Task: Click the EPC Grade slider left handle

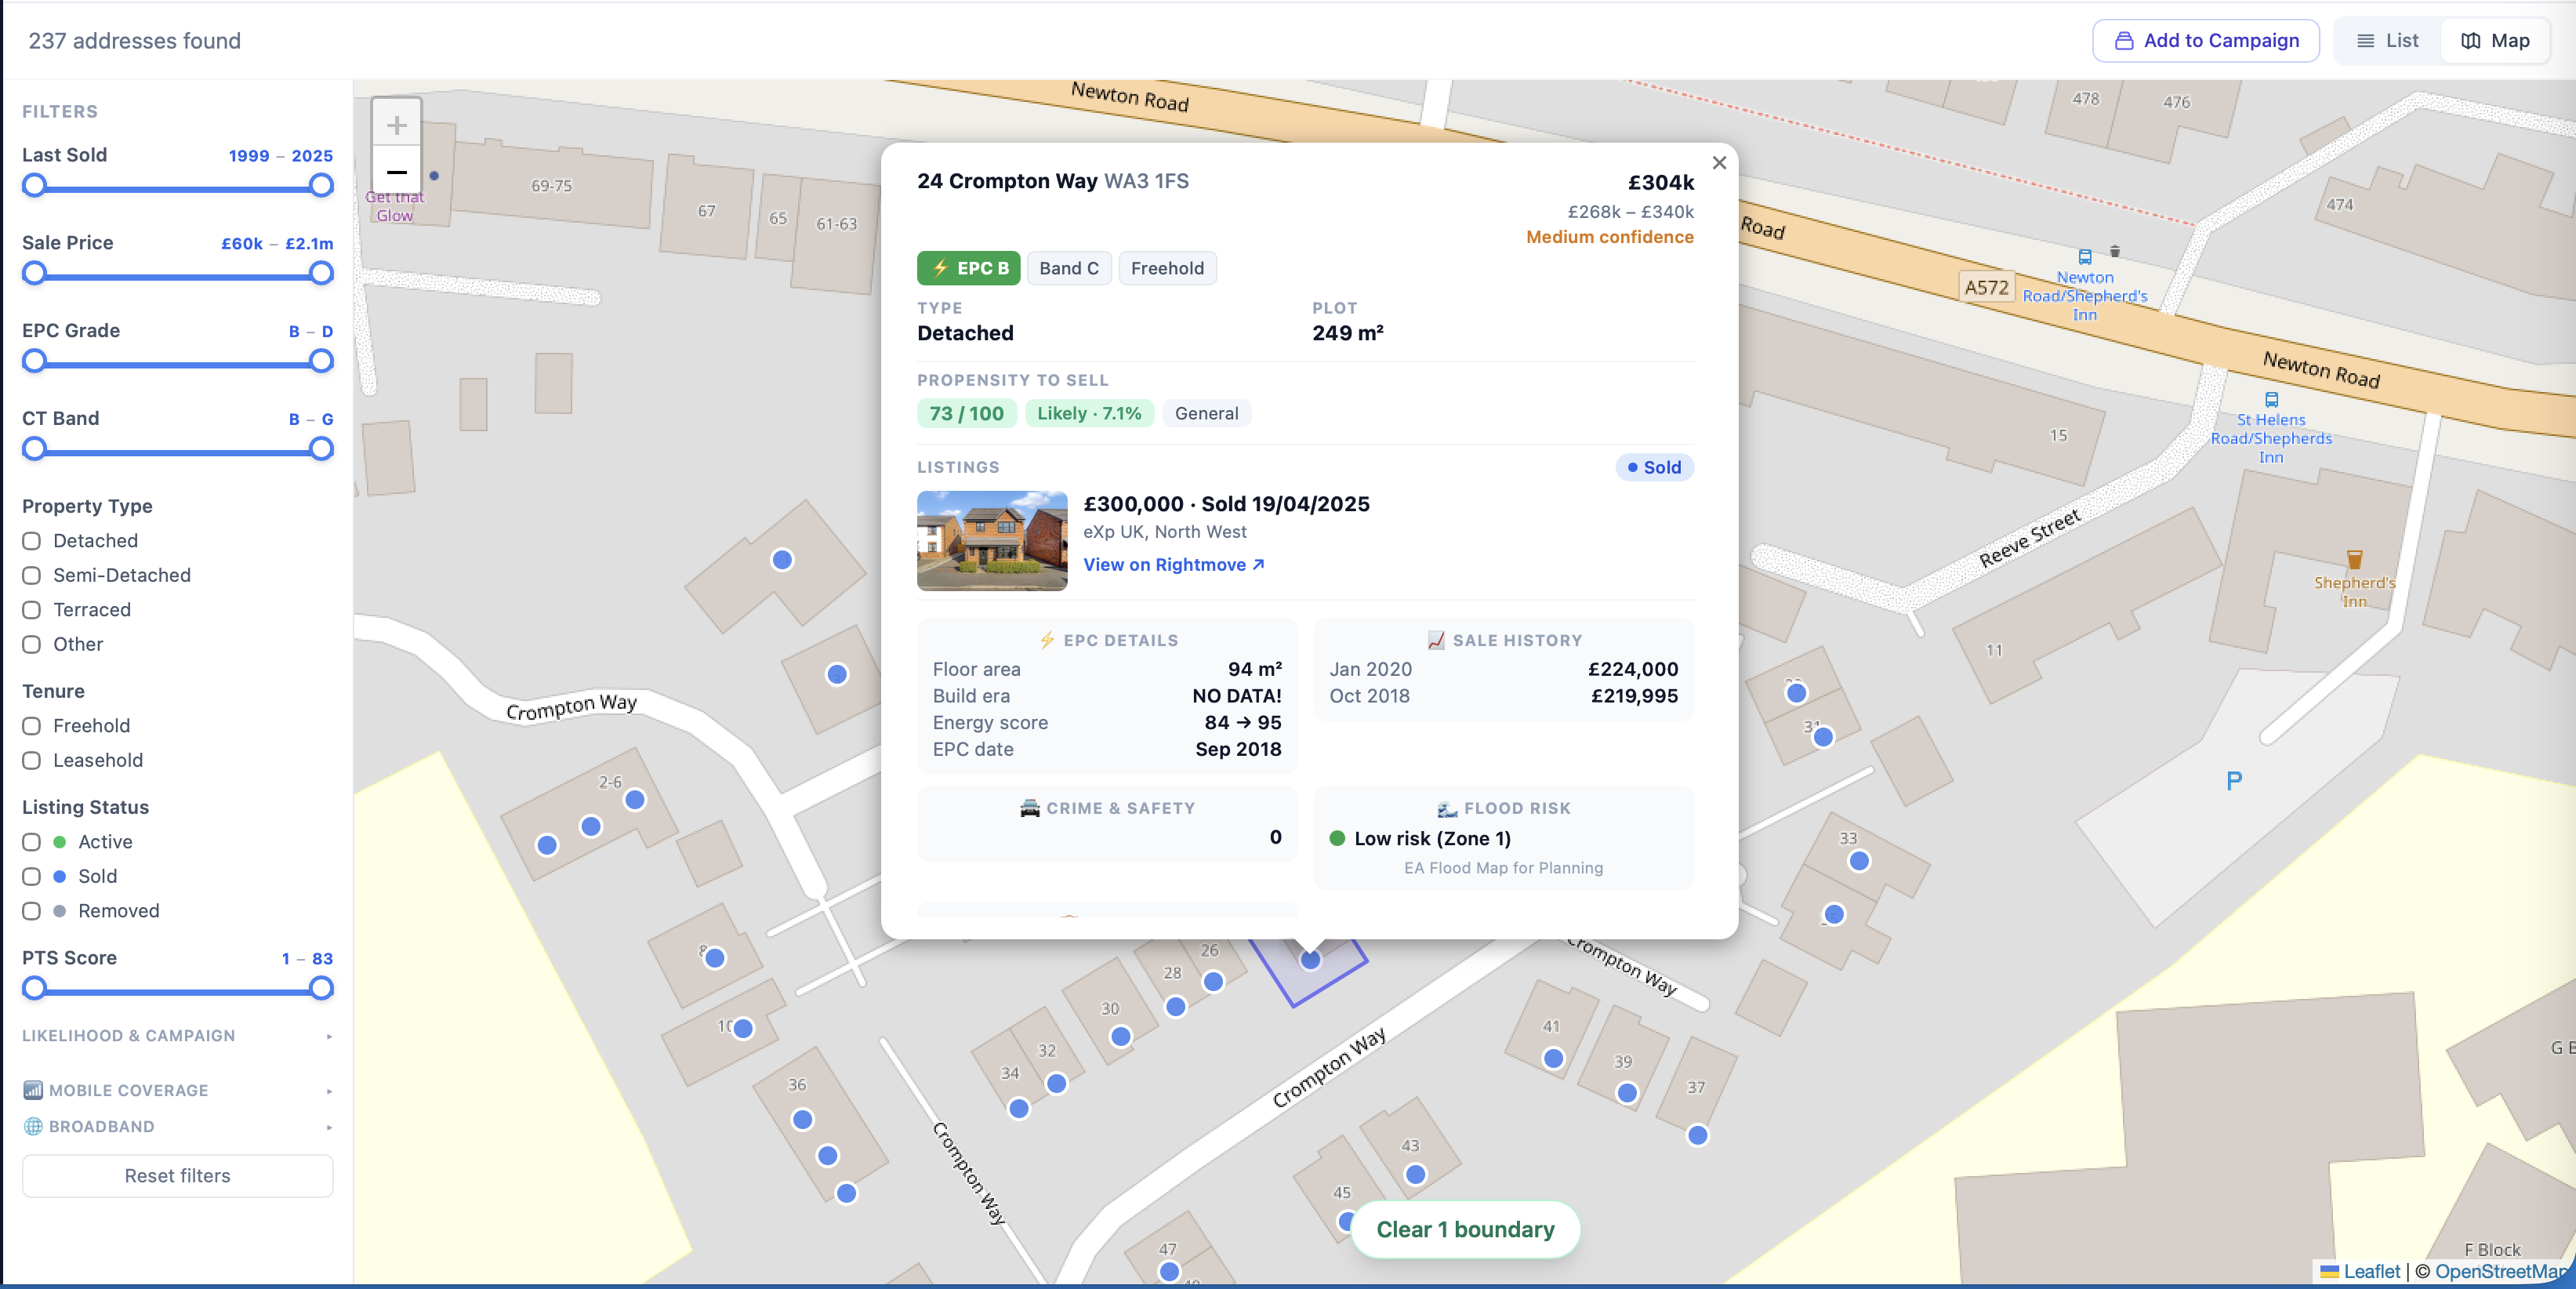Action: pos(34,361)
